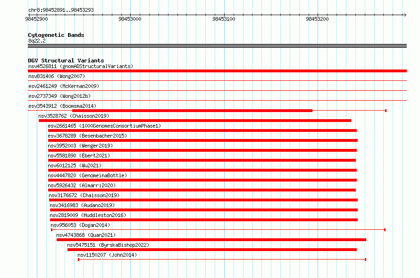Viewport: 420px width, 278px height.
Task: Open nsv3952003 (Wenger2019) label
Action: (x=80, y=146)
